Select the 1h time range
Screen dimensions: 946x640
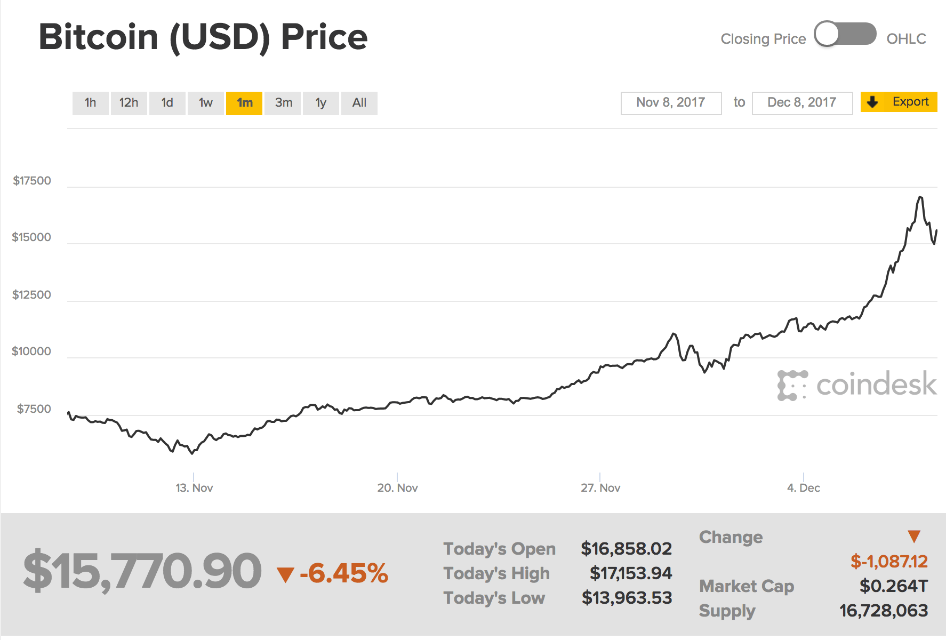tap(91, 103)
